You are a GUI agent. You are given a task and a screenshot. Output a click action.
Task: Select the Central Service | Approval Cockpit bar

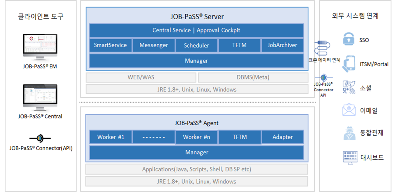pos(196,30)
